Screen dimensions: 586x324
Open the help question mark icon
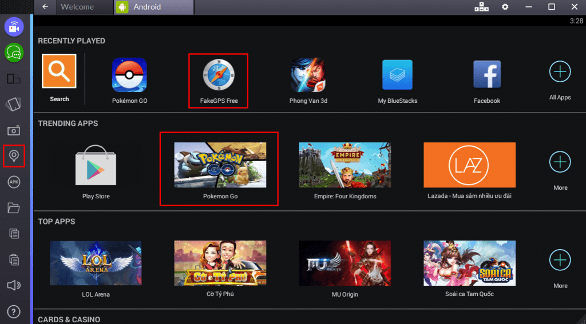point(14,311)
